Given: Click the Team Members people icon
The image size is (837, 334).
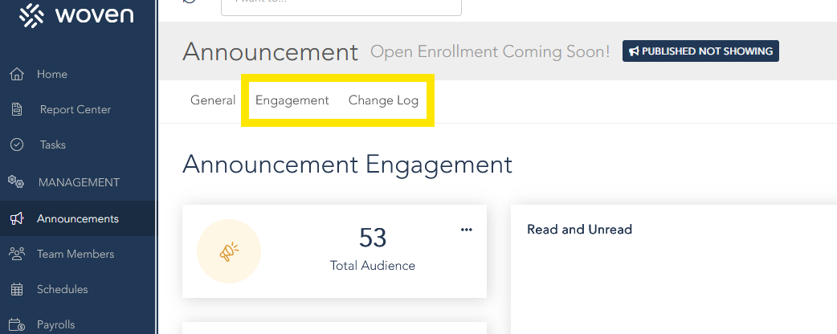Looking at the screenshot, I should (x=16, y=254).
